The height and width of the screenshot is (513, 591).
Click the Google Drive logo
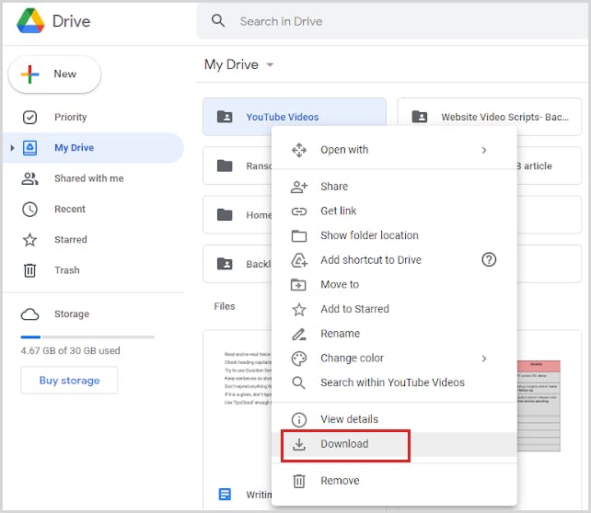coord(30,21)
